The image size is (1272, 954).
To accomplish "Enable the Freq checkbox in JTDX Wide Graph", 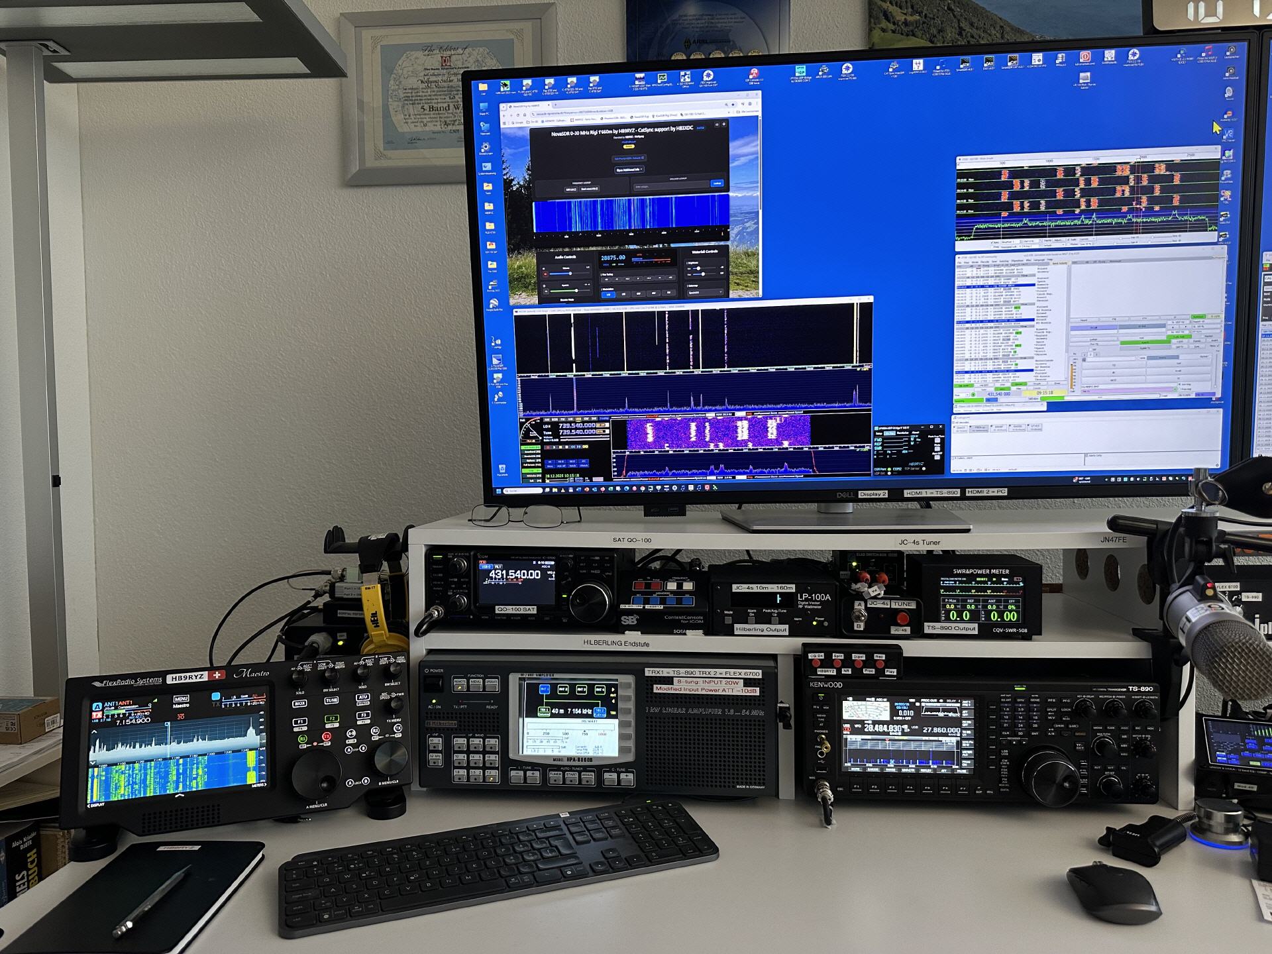I will pyautogui.click(x=992, y=247).
